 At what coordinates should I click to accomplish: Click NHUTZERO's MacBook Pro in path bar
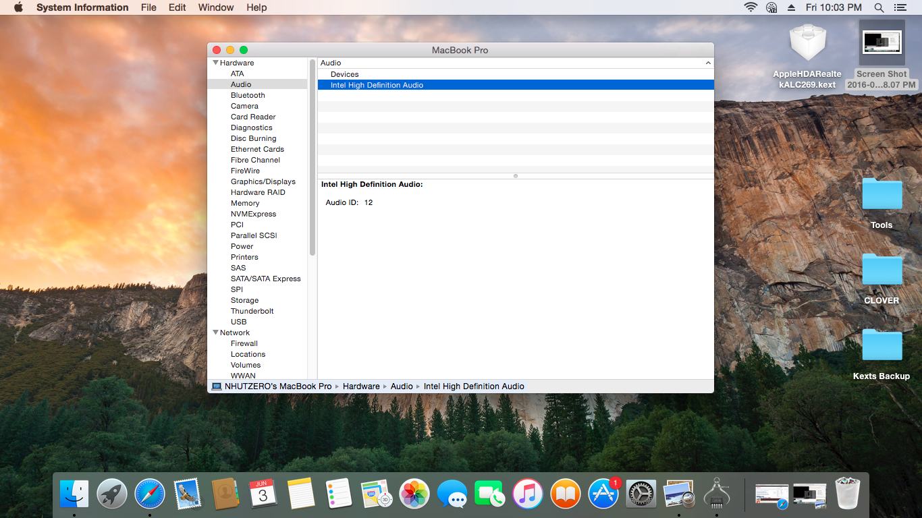278,386
